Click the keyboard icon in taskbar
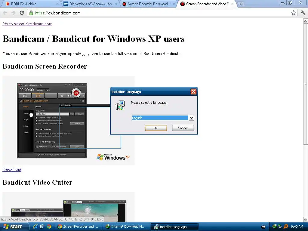This screenshot has height=231, width=308. pos(263,227)
